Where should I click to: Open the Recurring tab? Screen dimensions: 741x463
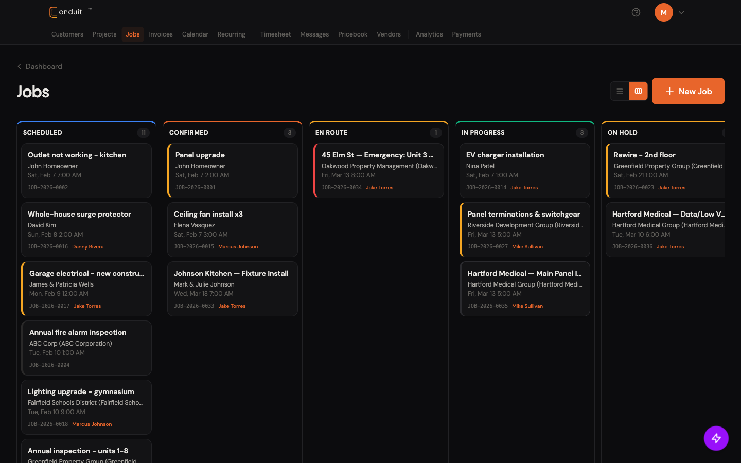[x=232, y=34]
